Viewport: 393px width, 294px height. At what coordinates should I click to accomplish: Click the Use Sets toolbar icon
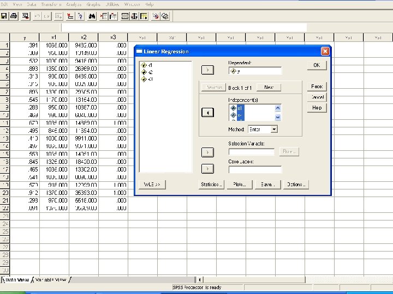pos(165,16)
